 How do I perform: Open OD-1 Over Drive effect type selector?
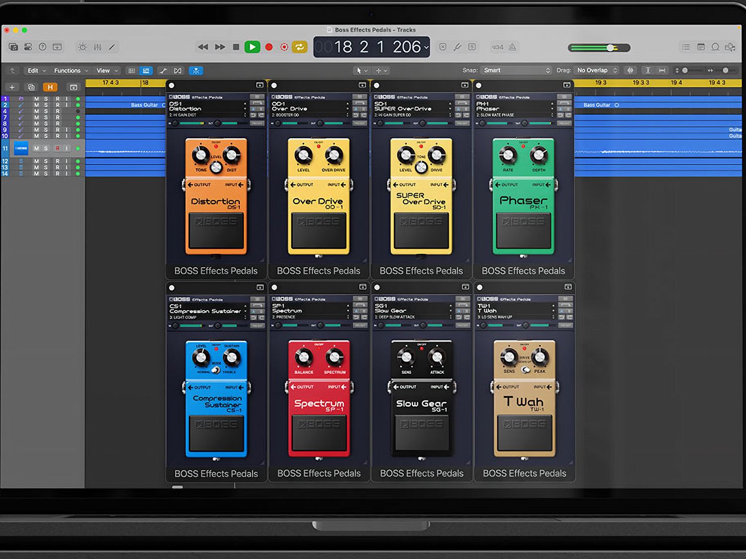pos(310,106)
